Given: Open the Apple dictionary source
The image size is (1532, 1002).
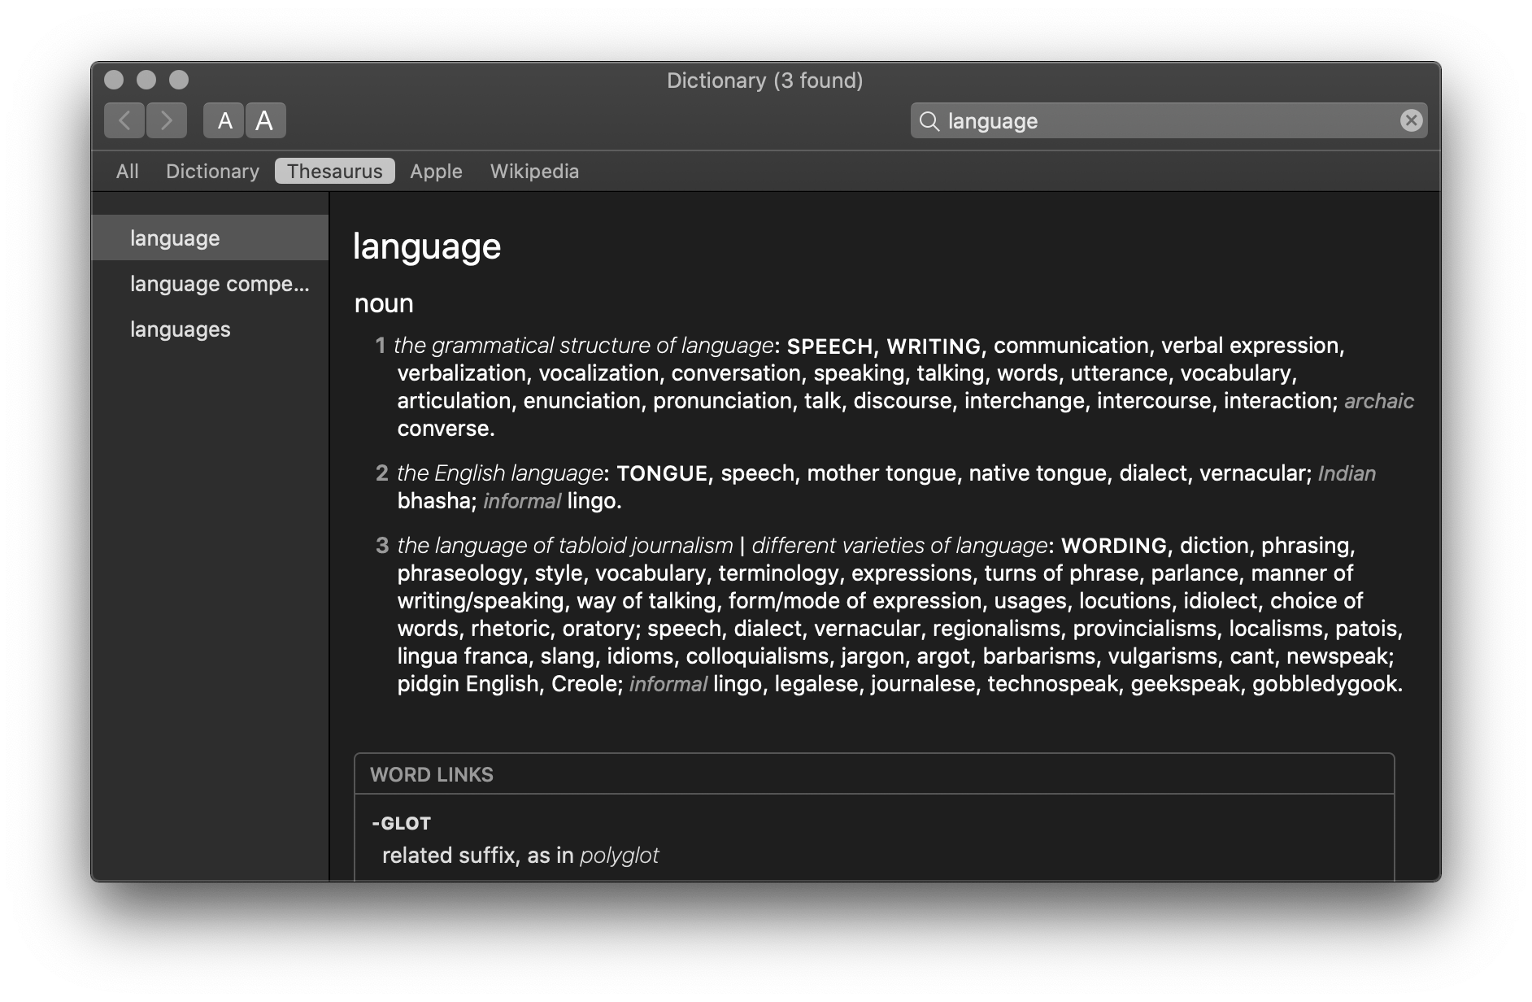Looking at the screenshot, I should tap(435, 171).
